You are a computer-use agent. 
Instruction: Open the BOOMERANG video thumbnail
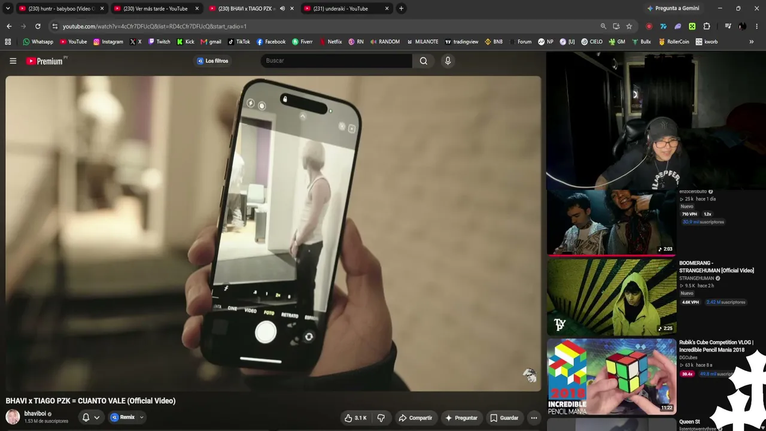[611, 298]
